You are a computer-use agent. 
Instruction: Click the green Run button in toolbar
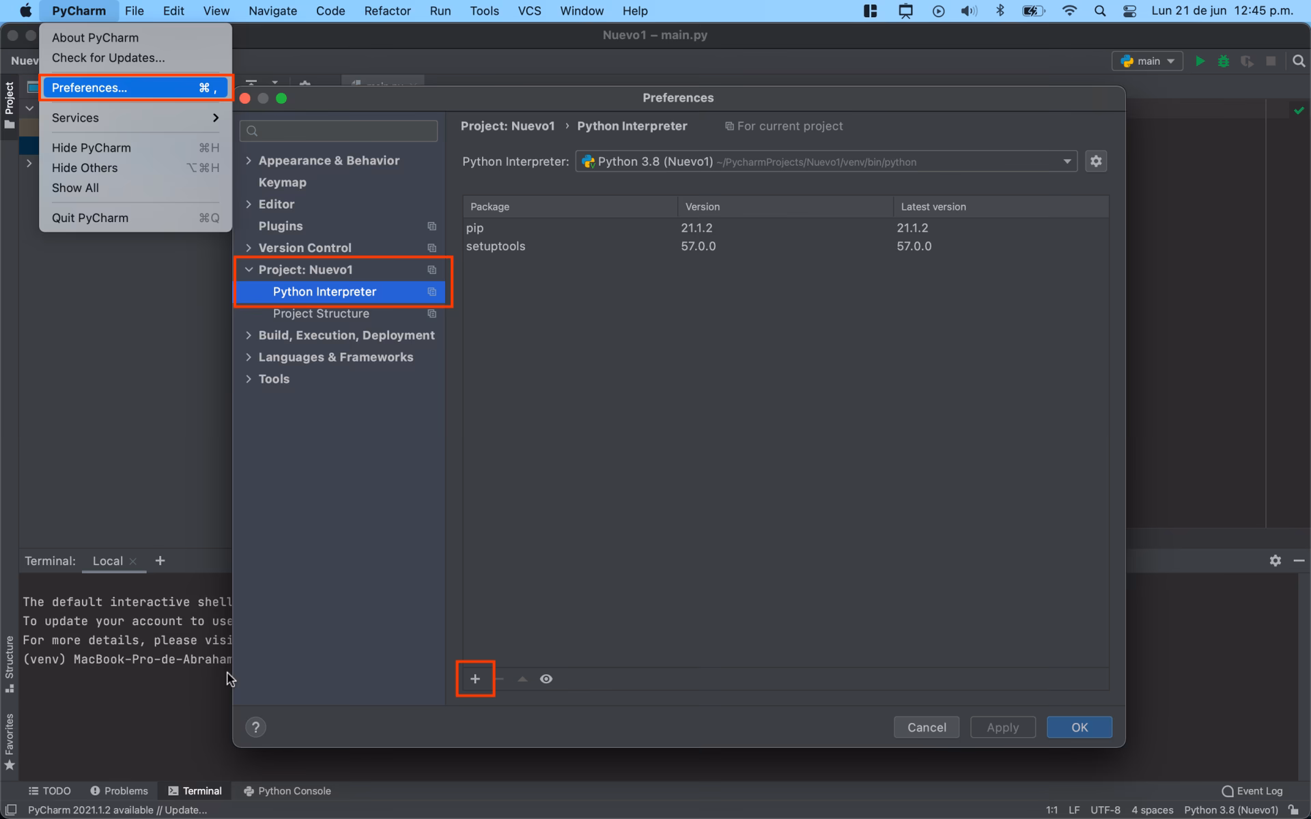pos(1200,61)
